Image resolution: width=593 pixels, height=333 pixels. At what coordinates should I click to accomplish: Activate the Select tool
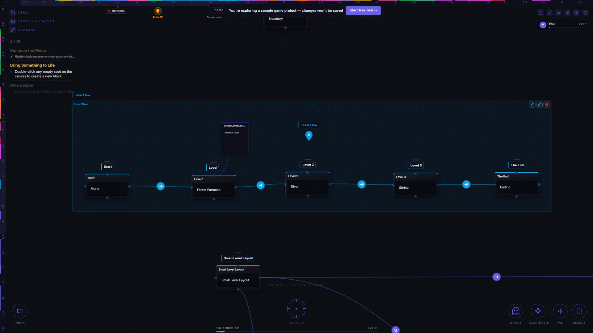[x=579, y=311]
